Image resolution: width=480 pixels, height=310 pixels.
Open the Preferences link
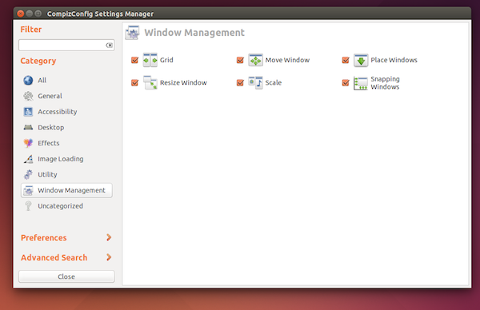(44, 237)
